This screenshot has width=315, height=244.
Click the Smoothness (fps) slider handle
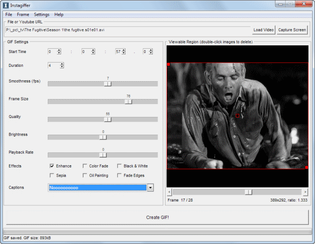tap(108, 84)
